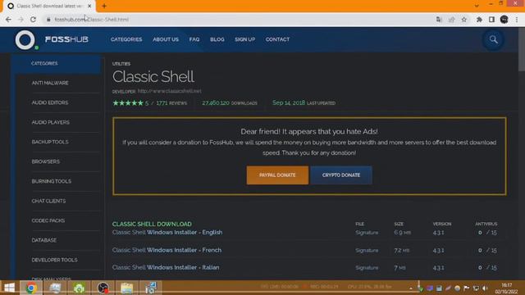525x295 pixels.
Task: Download Classic Shell Windows Installer - English
Action: (x=167, y=233)
